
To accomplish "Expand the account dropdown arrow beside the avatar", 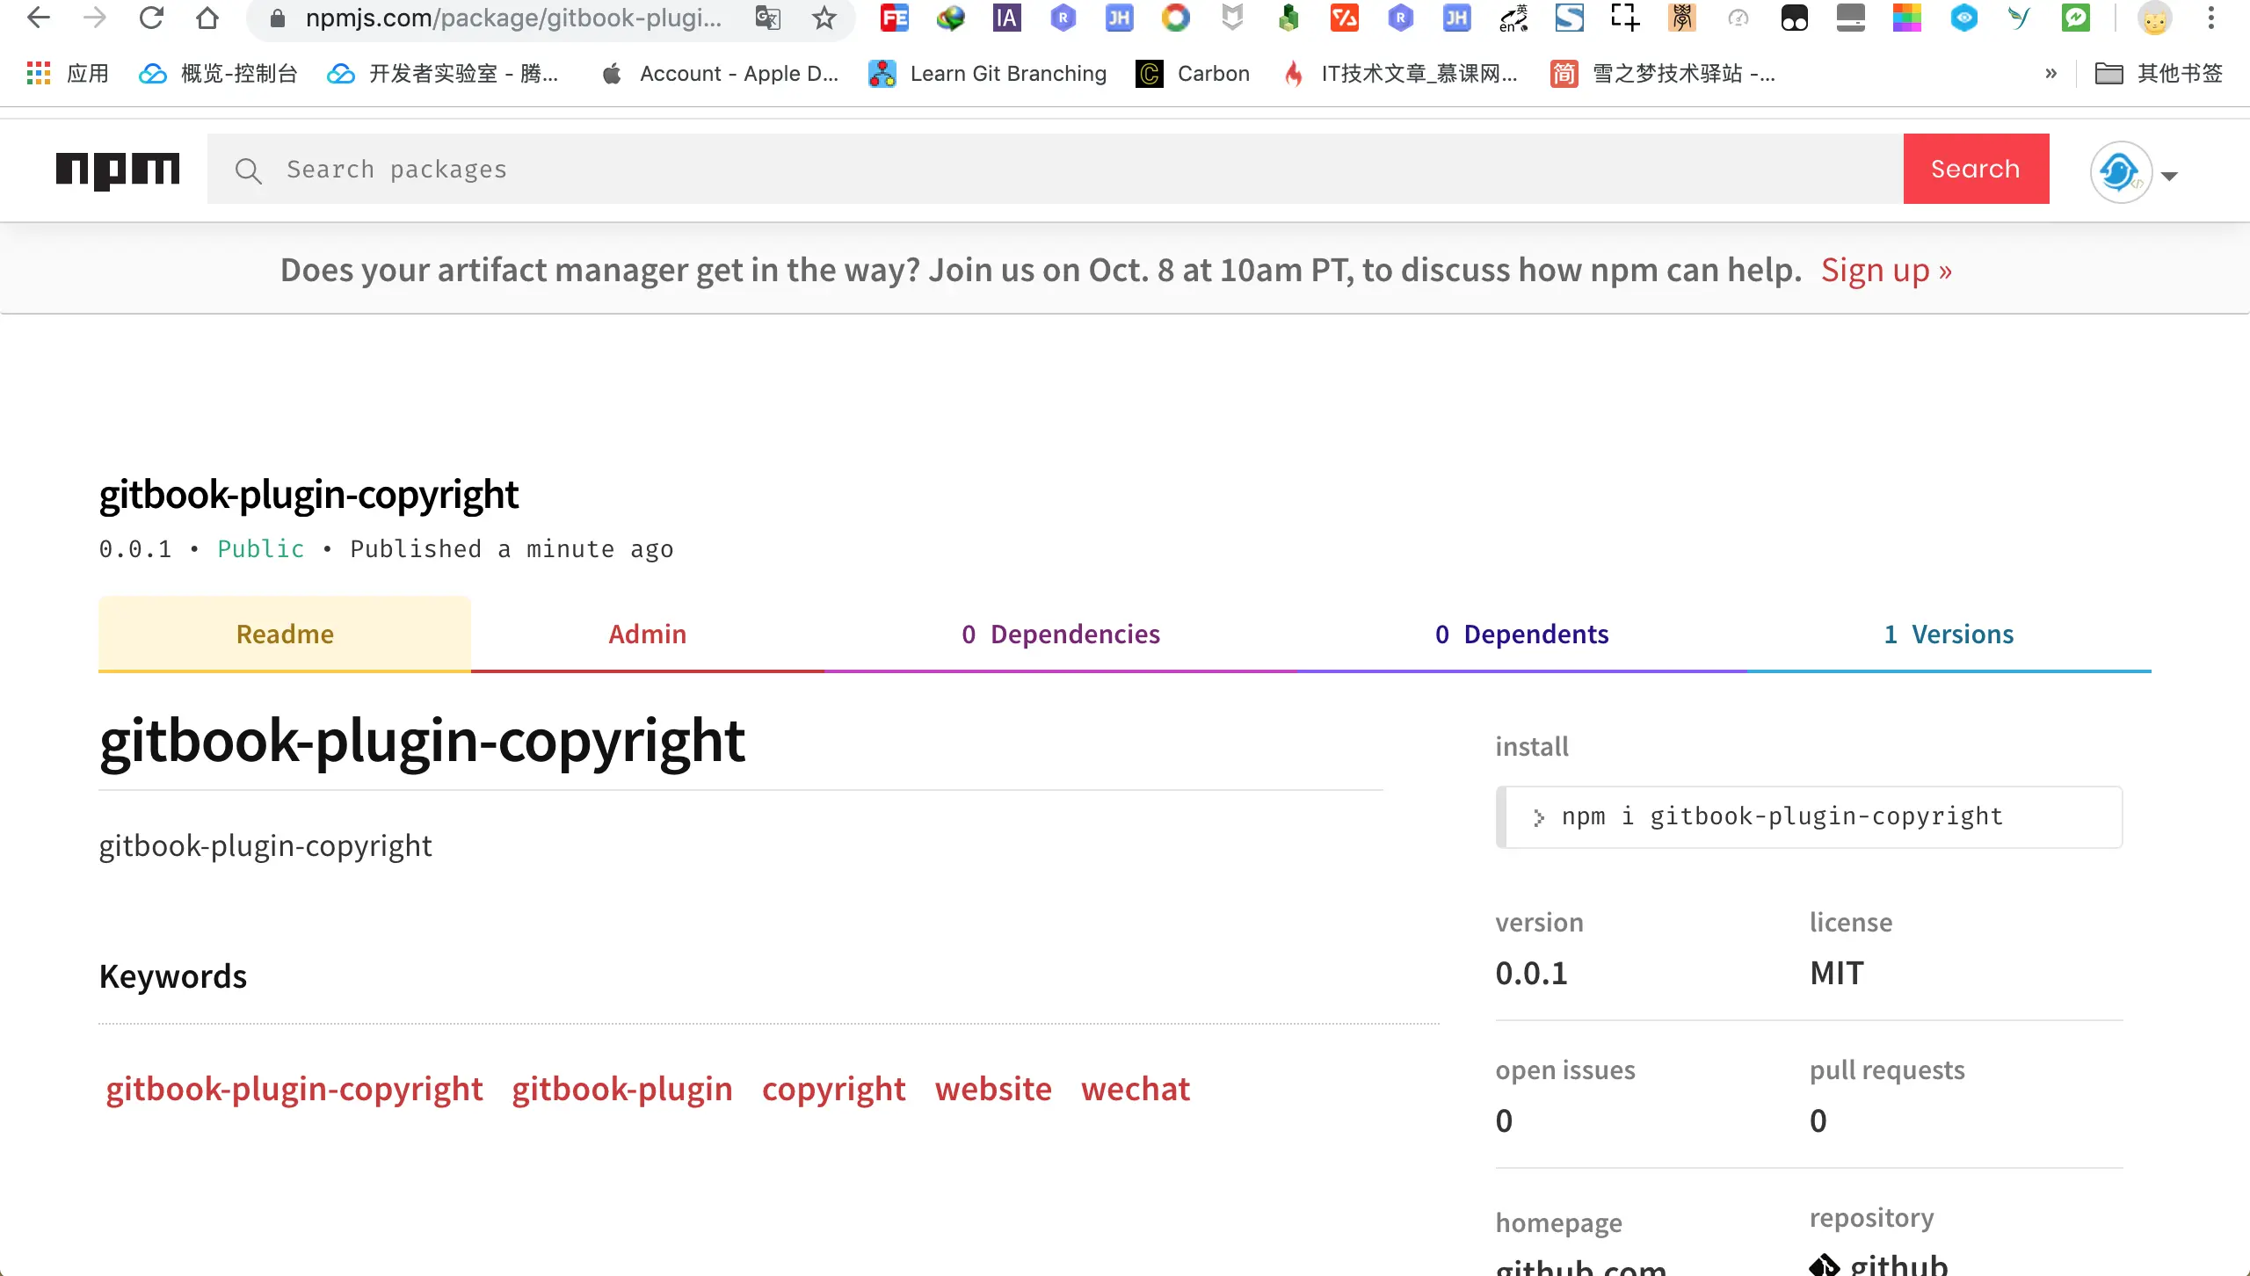I will pyautogui.click(x=2169, y=176).
